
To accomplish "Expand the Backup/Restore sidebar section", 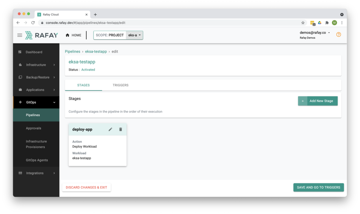I will (x=36, y=78).
